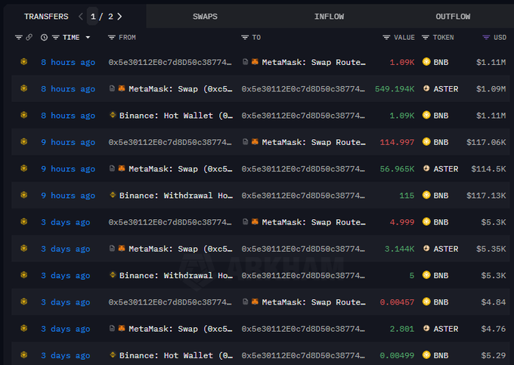This screenshot has width=514, height=365.
Task: Click chain icon on 4.999 BNB row
Action: 24,221
